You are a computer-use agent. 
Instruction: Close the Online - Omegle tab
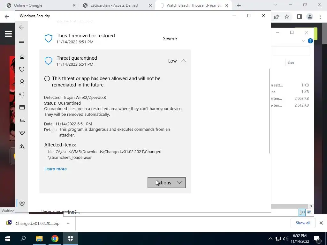coord(74,6)
